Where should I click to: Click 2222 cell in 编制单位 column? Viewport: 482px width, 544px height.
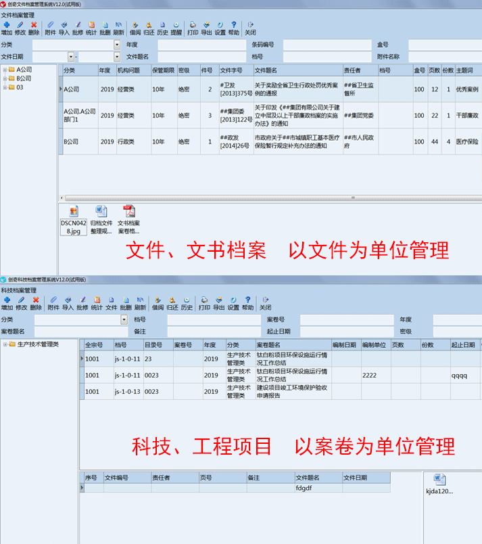[x=376, y=375]
